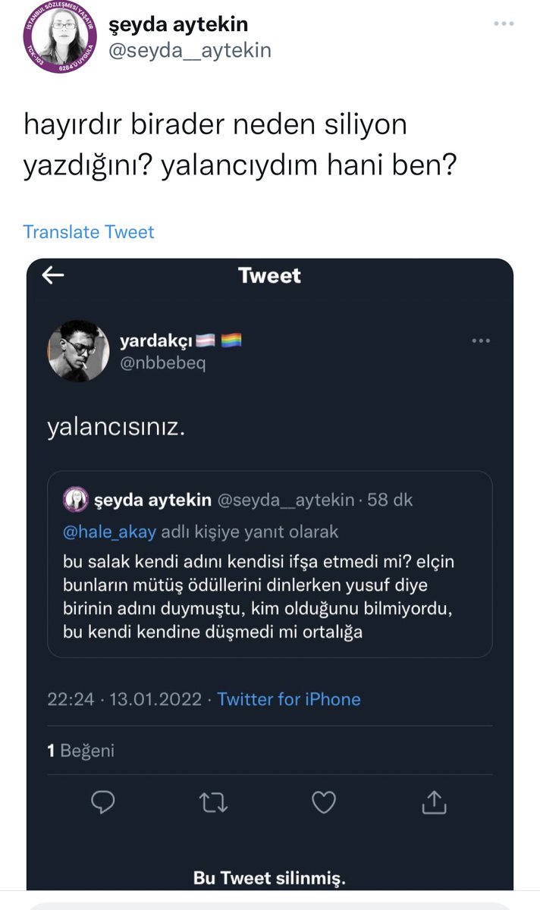Click small avatar in quoted tweet
Screen dimensions: 540x910
pyautogui.click(x=78, y=500)
